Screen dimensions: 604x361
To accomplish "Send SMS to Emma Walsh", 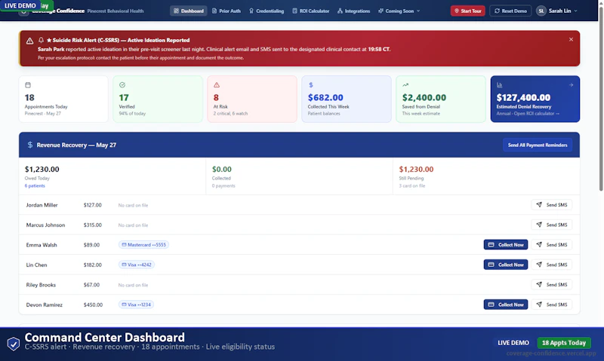I will 552,245.
